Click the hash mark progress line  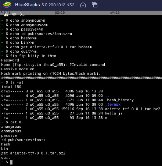pyautogui.click(x=82, y=78)
